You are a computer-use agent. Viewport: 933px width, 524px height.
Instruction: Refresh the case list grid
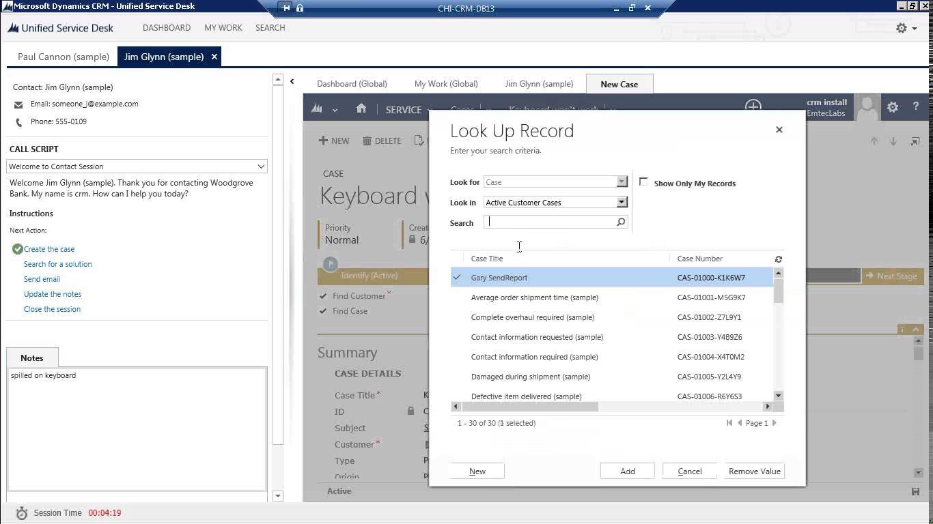coord(779,259)
